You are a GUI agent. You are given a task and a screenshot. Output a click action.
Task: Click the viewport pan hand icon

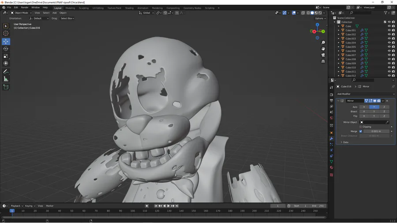tap(323, 49)
